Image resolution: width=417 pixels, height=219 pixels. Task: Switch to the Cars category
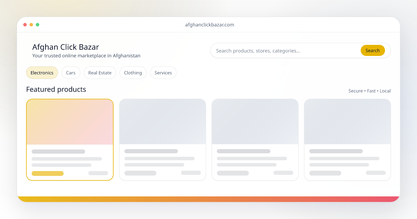click(x=71, y=73)
